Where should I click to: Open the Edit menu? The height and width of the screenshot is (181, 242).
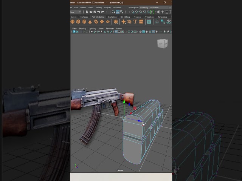pyautogui.click(x=76, y=8)
